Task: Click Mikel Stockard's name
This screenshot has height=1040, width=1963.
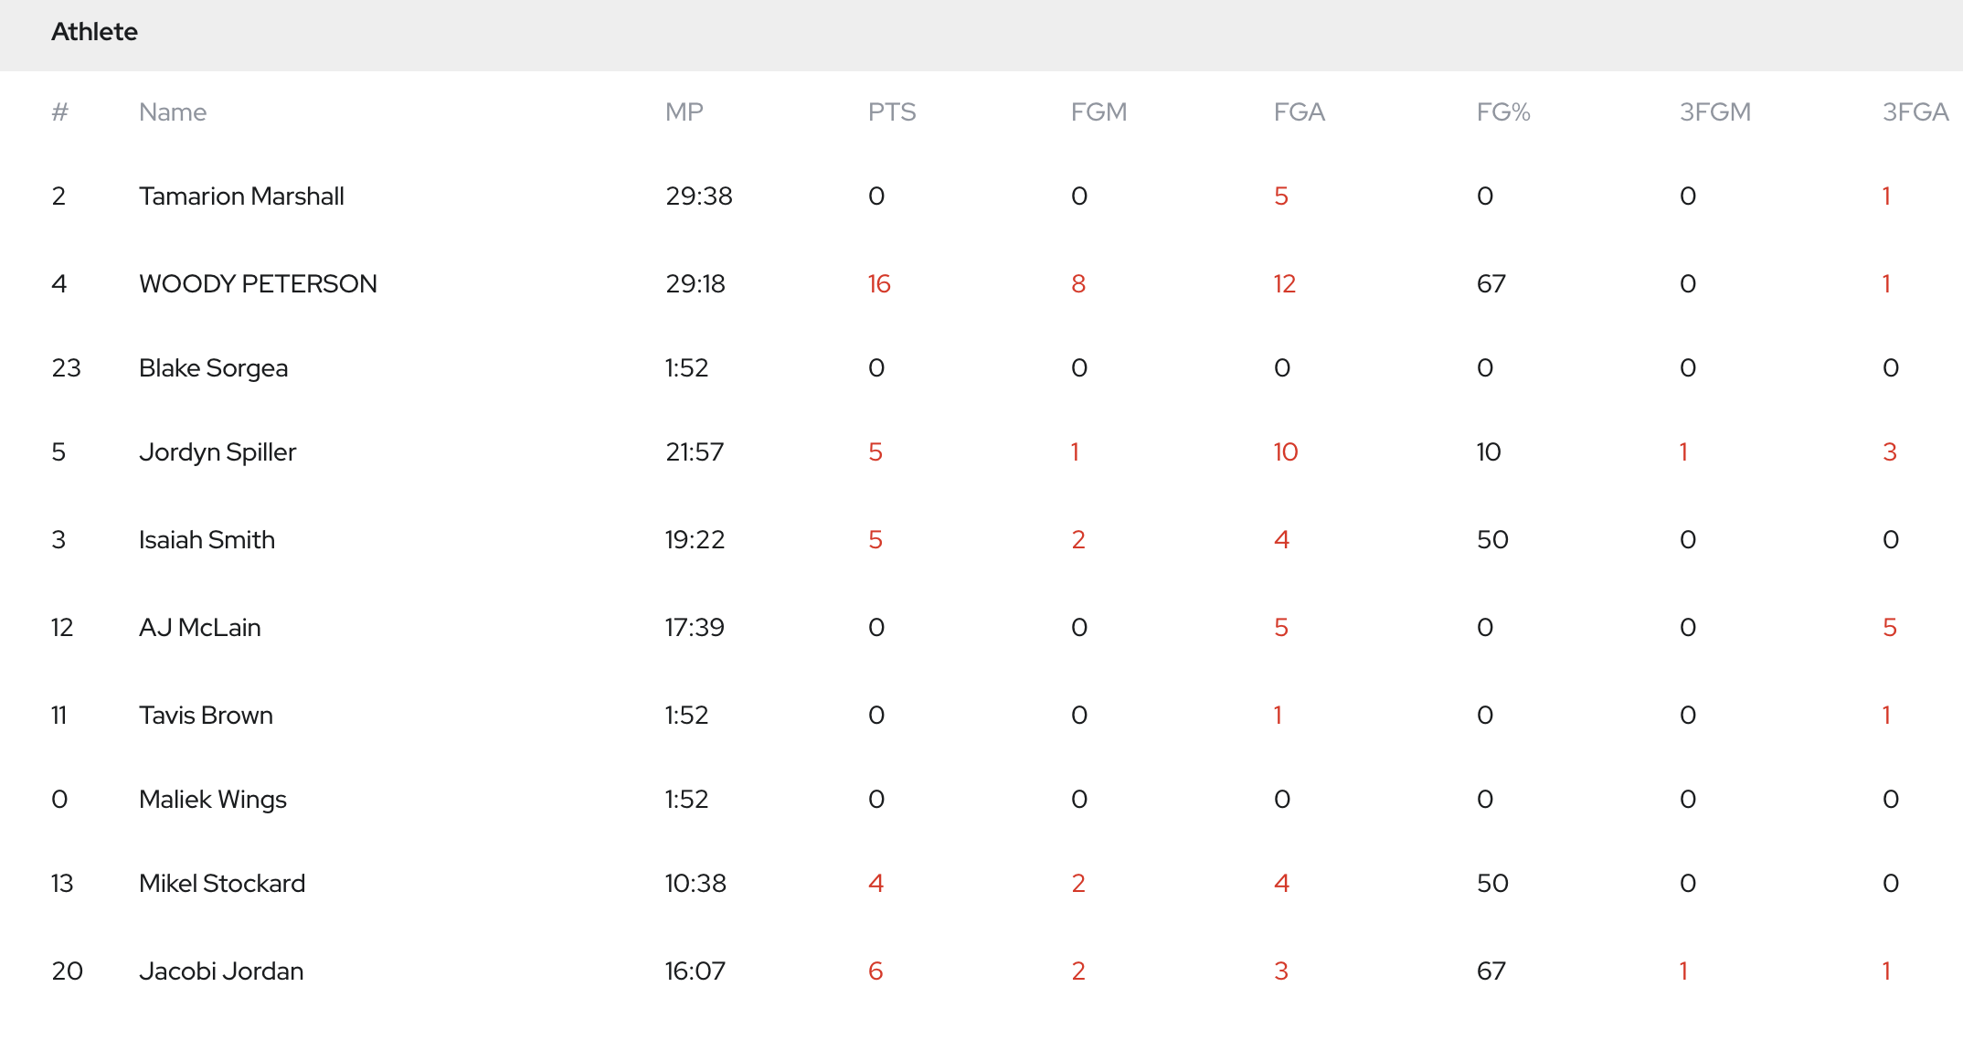Action: point(222,883)
